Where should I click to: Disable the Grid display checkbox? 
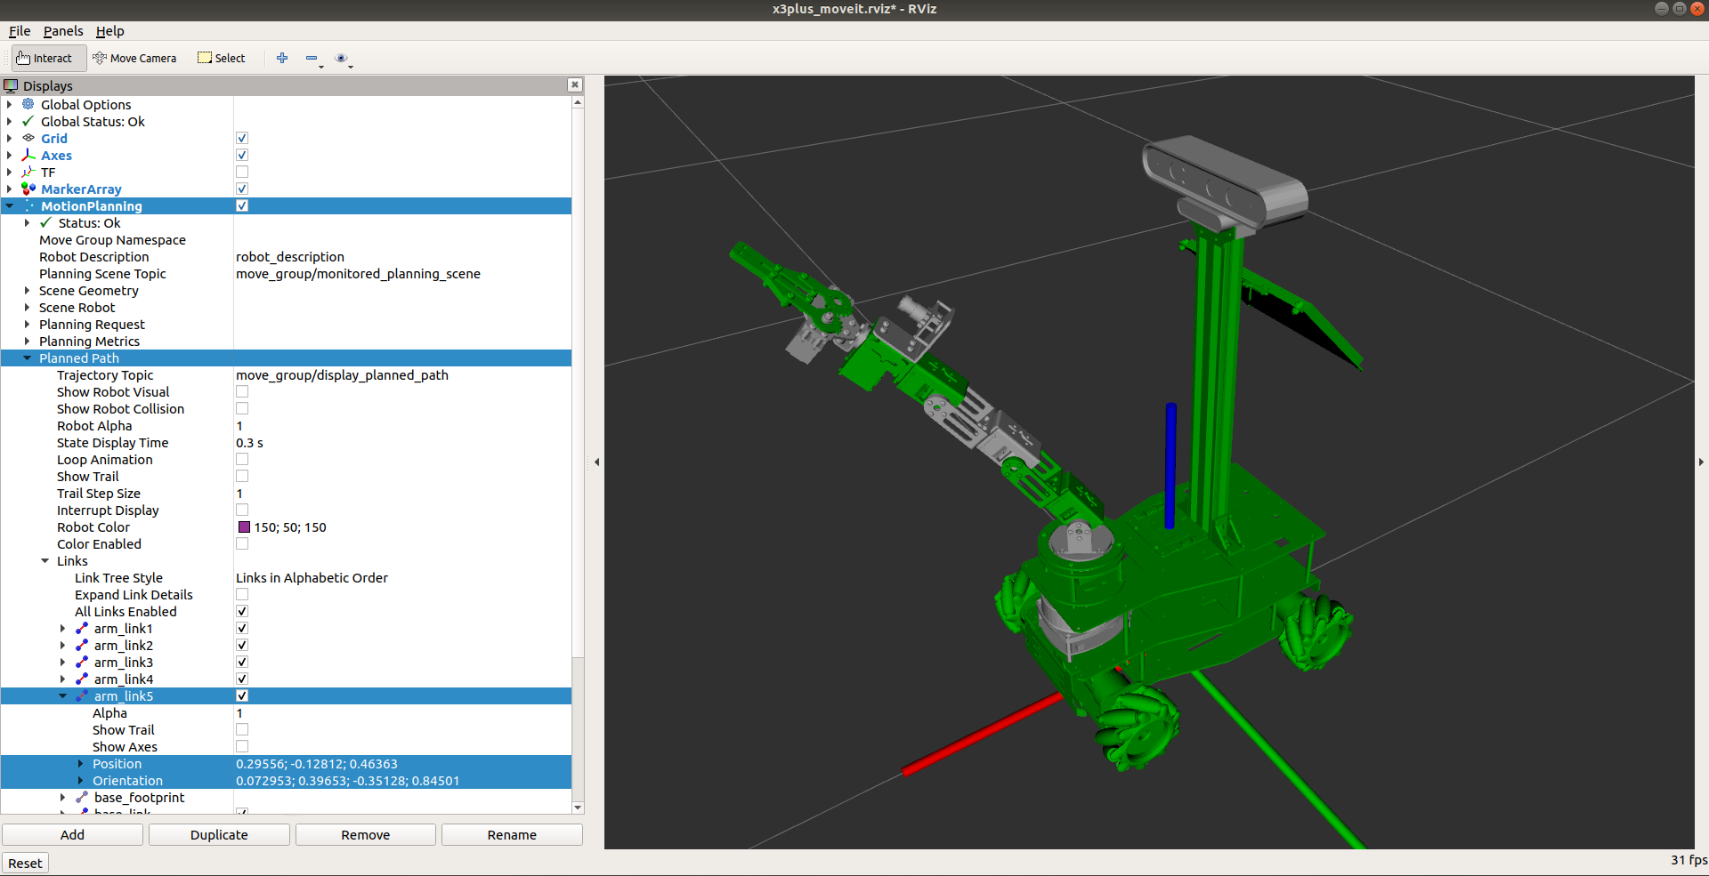pyautogui.click(x=242, y=138)
